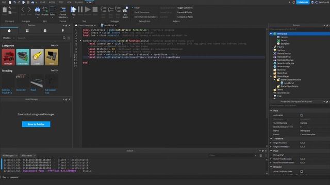Collapse the Behavior properties section

tap(271, 166)
